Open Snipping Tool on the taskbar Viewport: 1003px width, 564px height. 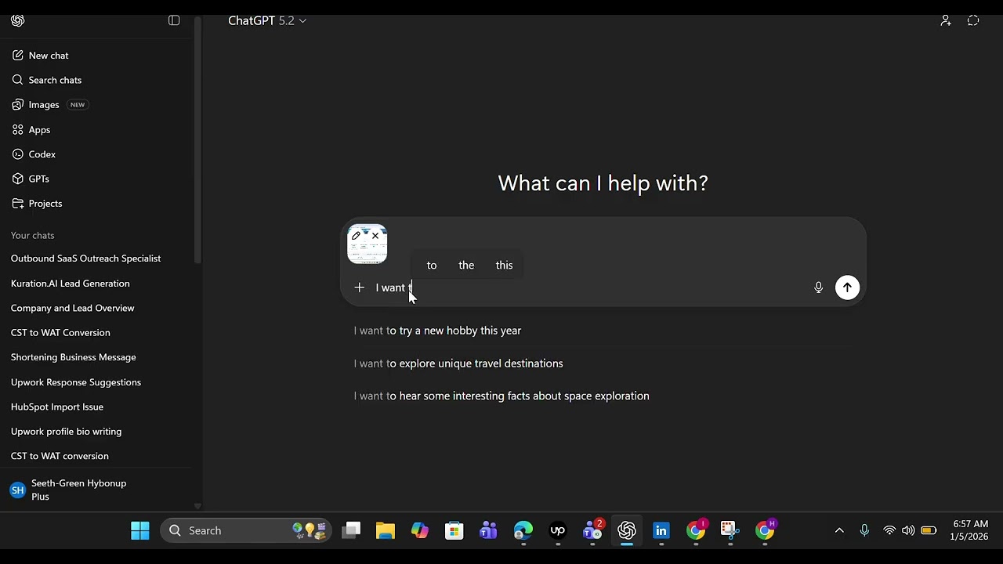click(730, 531)
